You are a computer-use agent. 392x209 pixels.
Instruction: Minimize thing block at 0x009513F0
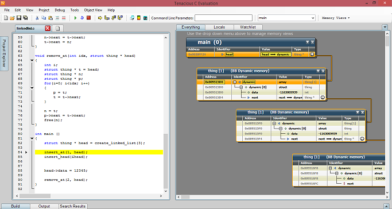point(358,112)
